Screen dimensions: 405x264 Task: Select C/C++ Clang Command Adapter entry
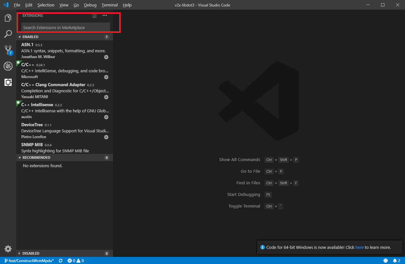65,90
